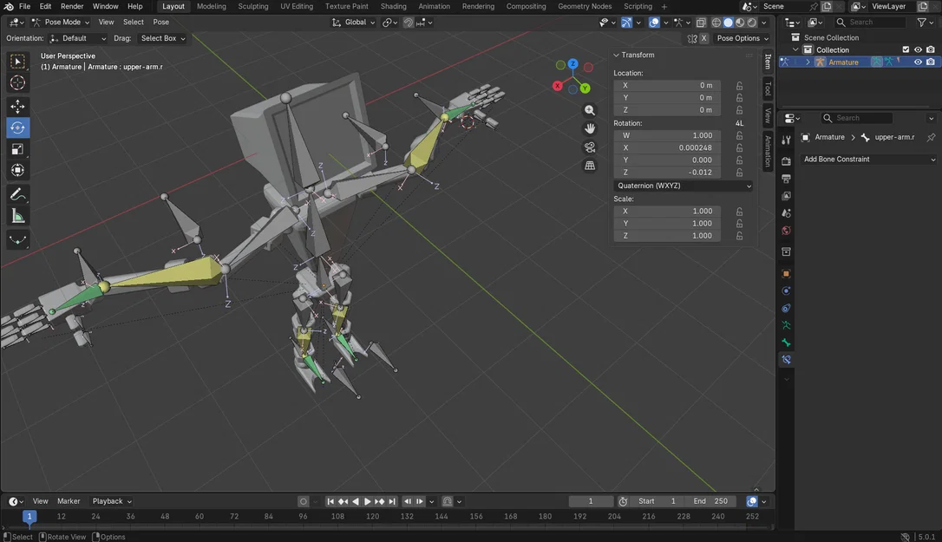Image resolution: width=942 pixels, height=542 pixels.
Task: Open the Render menu
Action: pos(72,6)
